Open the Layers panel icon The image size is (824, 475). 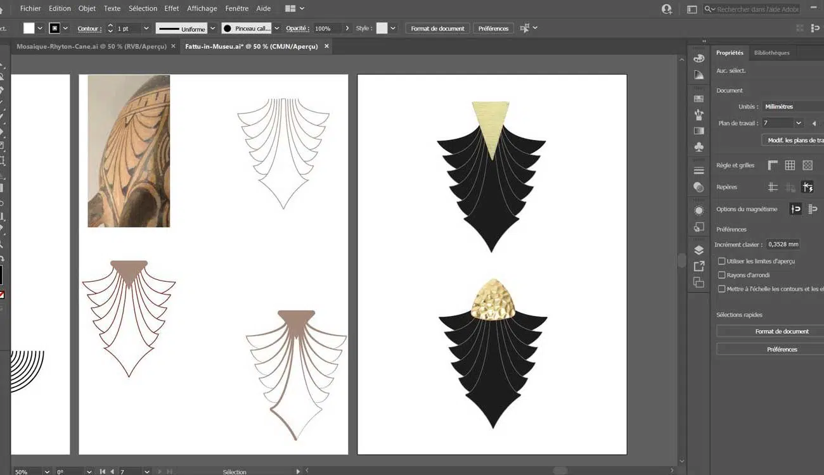point(698,250)
